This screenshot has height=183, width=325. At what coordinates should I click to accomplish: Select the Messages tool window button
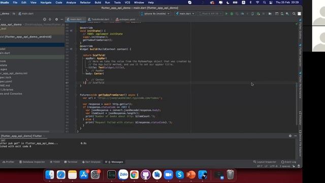coord(114,162)
